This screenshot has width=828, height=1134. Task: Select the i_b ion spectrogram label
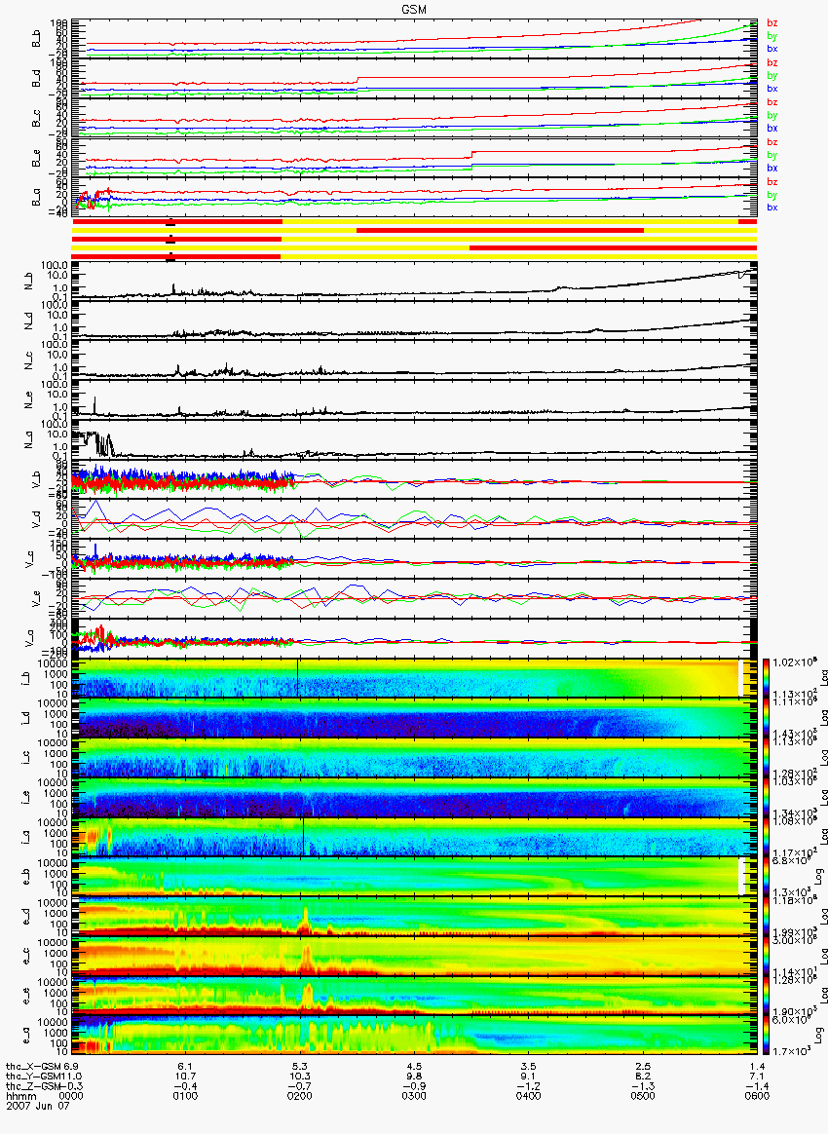click(25, 678)
